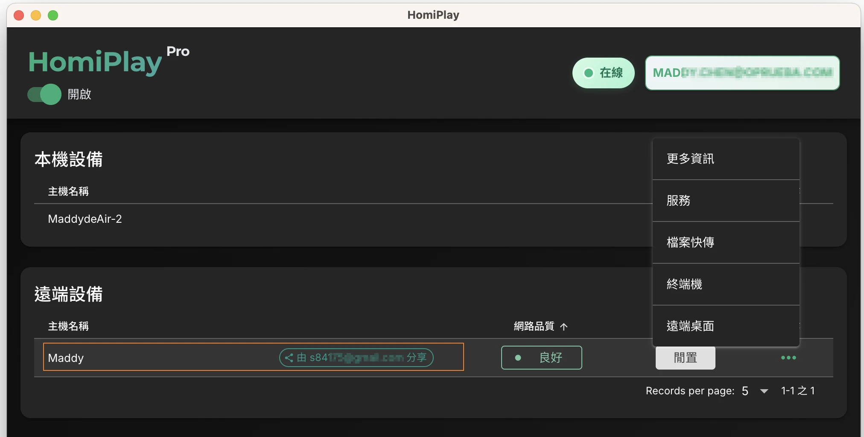The image size is (864, 437).
Task: Click the 閒置 status button for Maddy
Action: click(686, 358)
